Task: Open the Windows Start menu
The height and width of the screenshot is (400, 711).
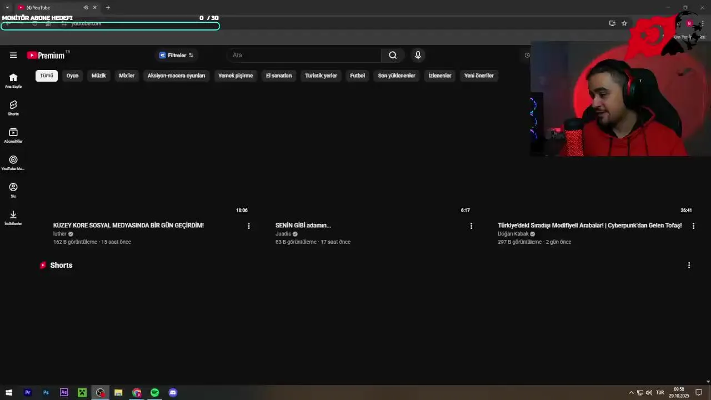Action: [9, 393]
